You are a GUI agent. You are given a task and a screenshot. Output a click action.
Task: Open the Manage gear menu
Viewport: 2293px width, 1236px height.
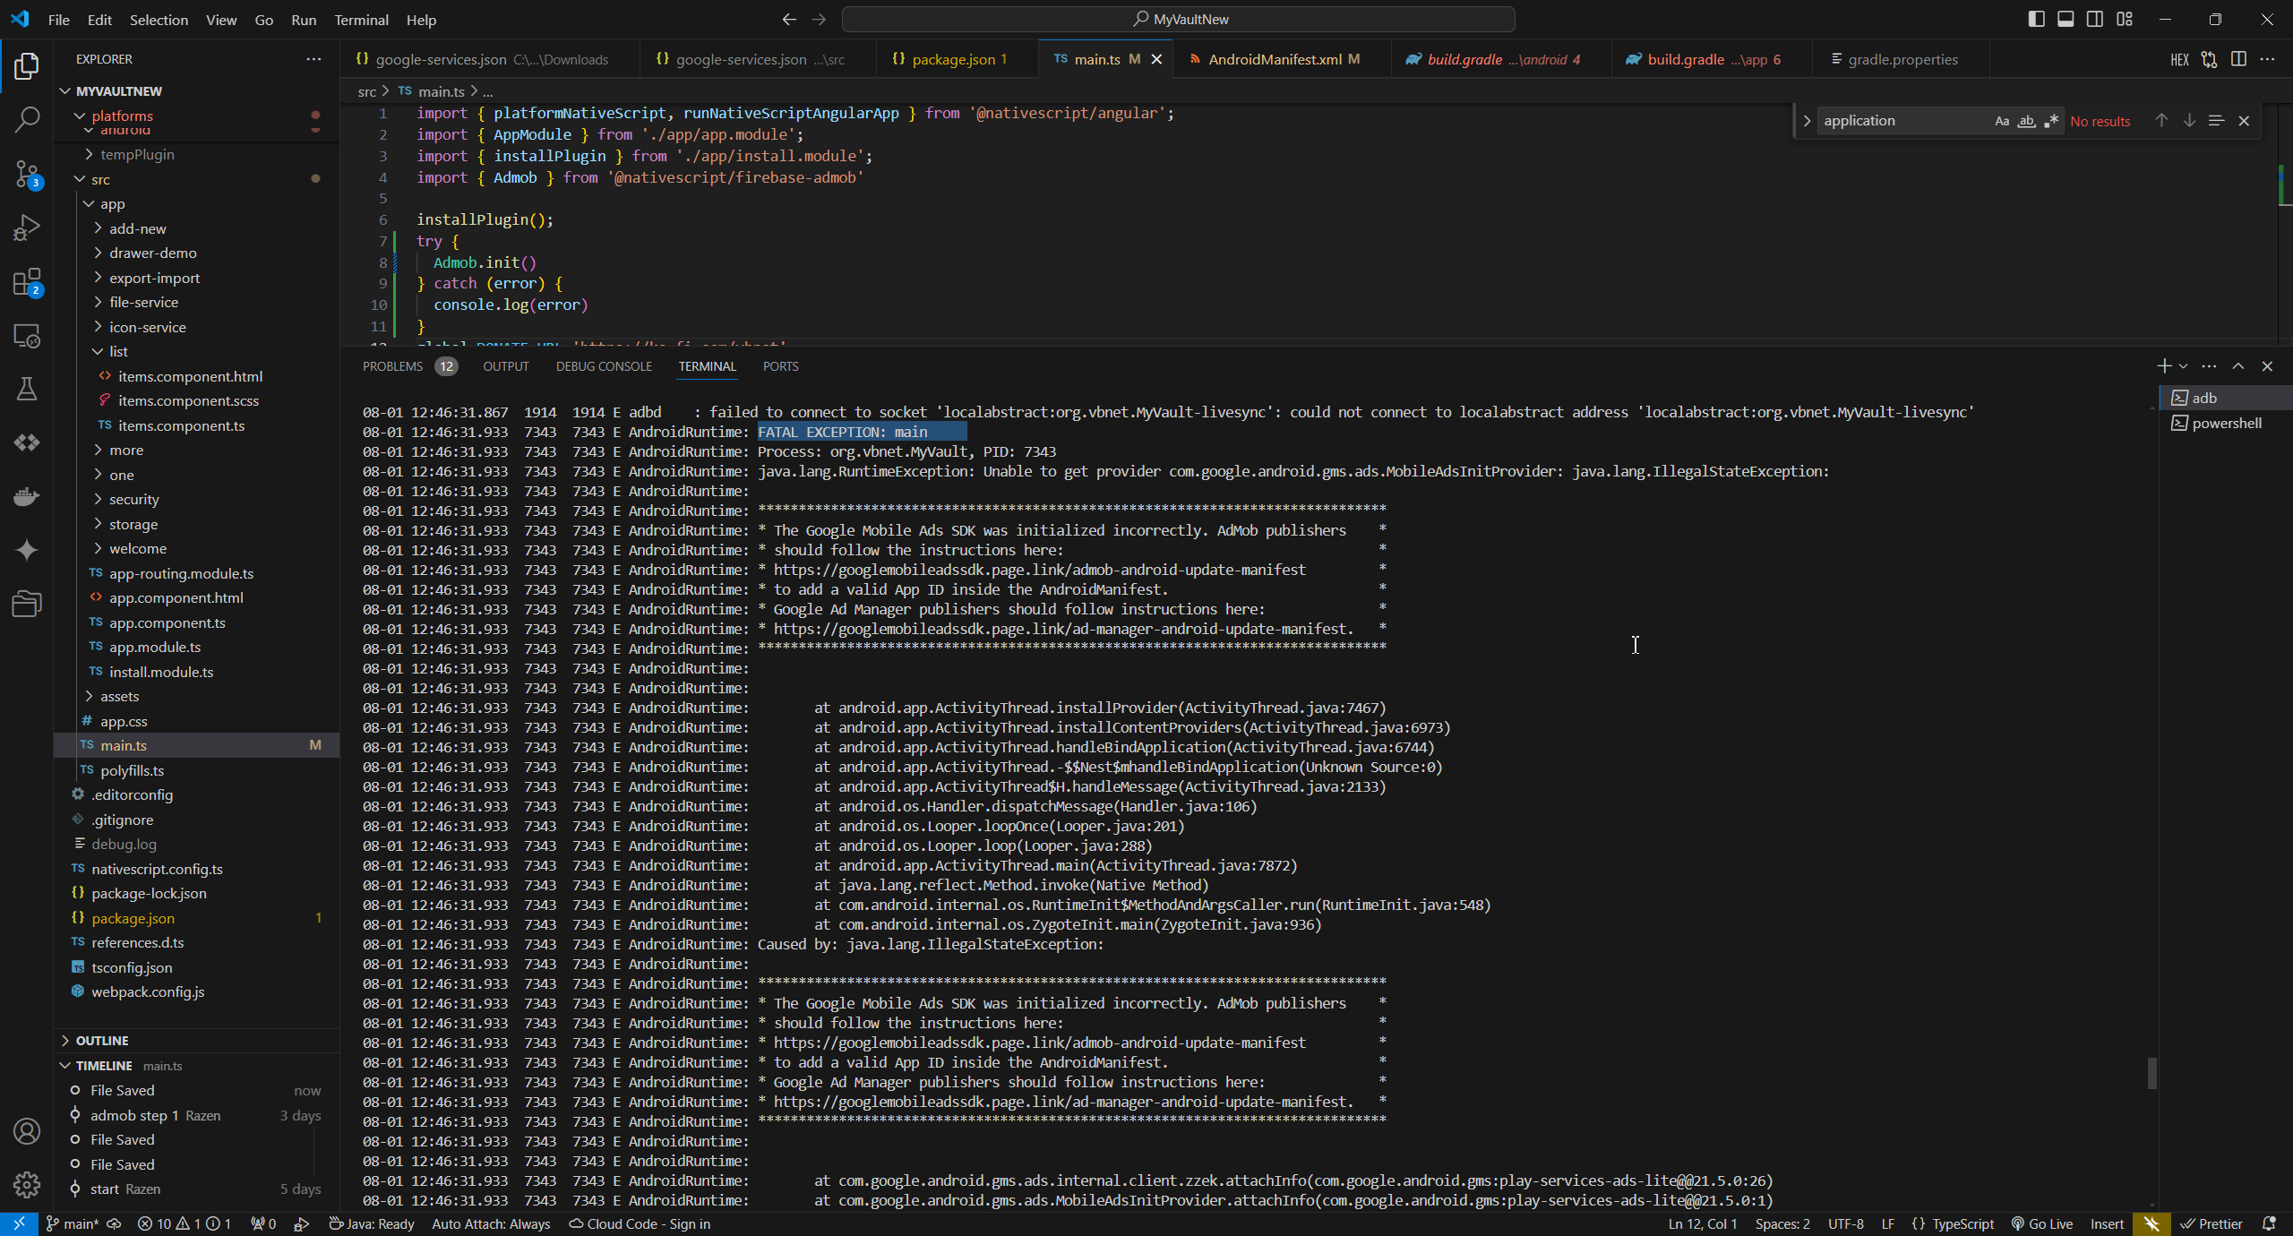click(x=27, y=1184)
